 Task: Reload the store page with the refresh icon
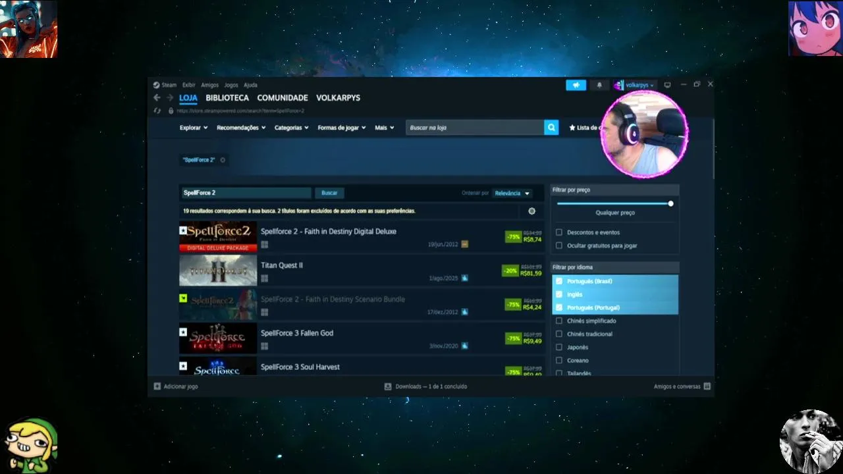157,111
